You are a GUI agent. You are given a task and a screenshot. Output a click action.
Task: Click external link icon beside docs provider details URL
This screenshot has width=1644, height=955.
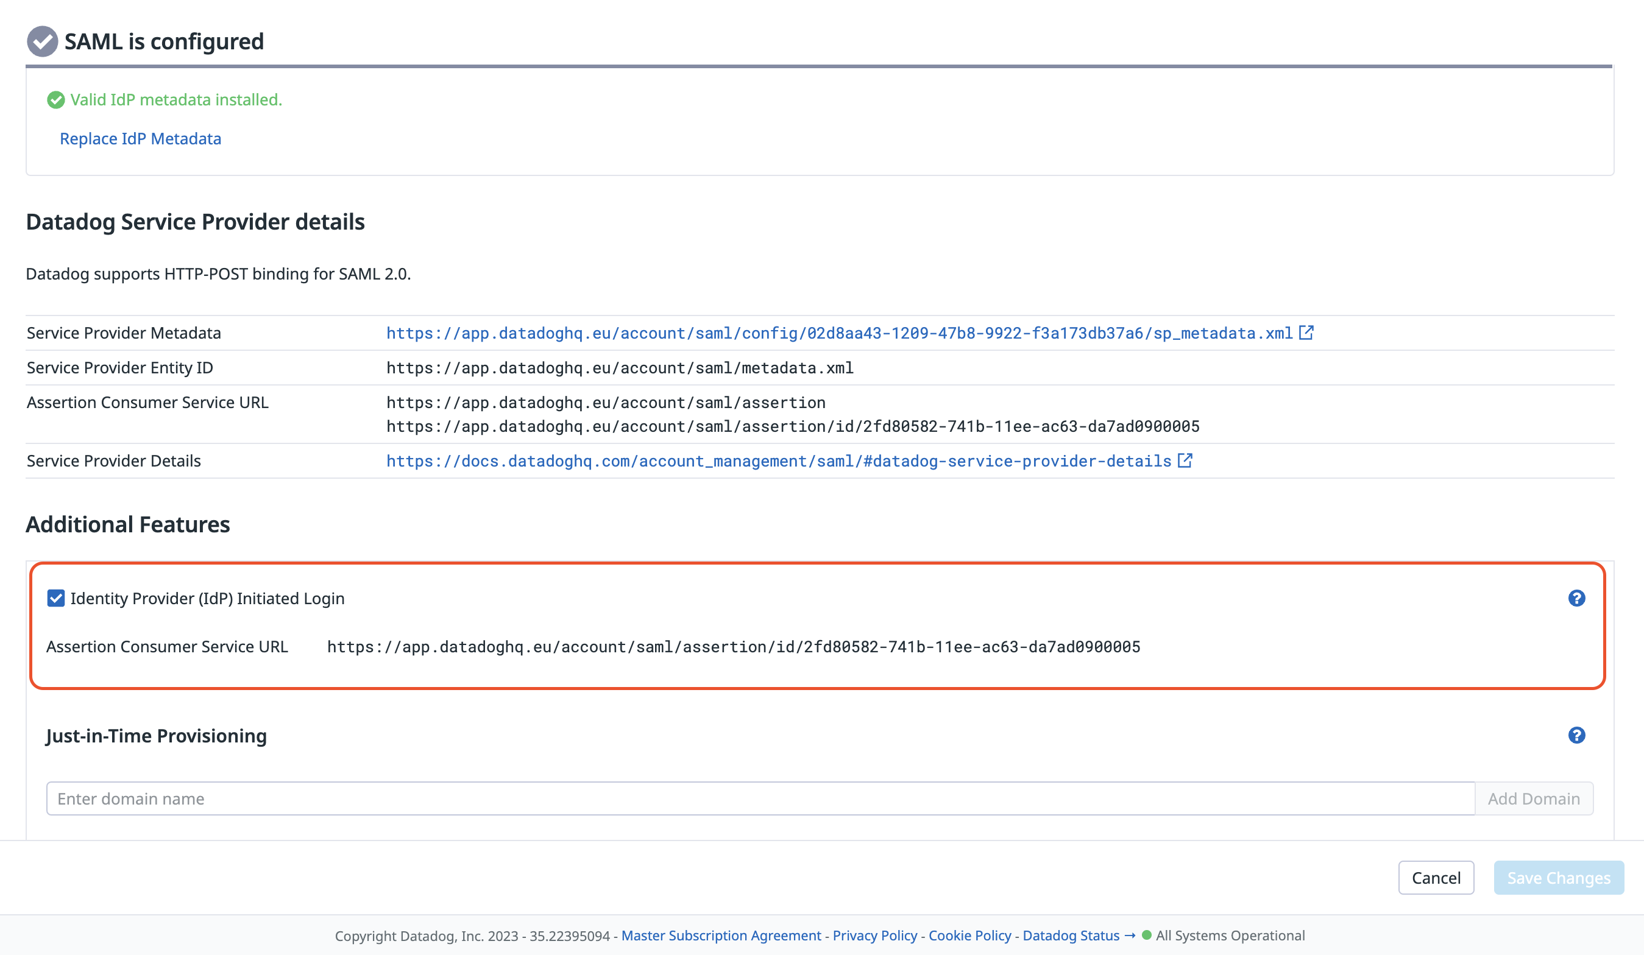(1185, 460)
